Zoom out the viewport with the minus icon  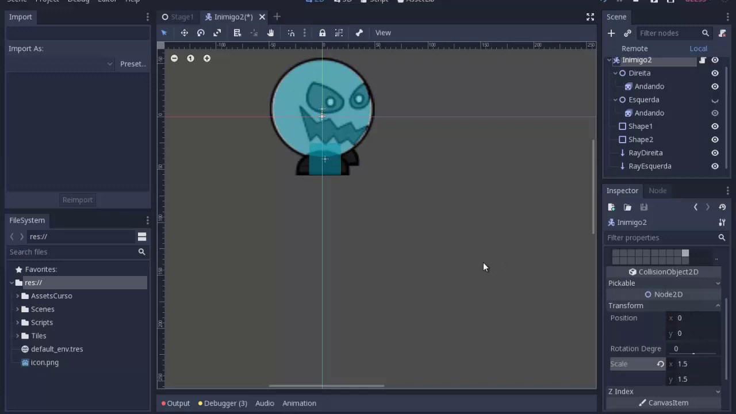(x=174, y=58)
